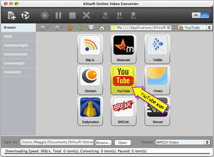
Task: Remove selected task with X icon
Action: [86, 15]
